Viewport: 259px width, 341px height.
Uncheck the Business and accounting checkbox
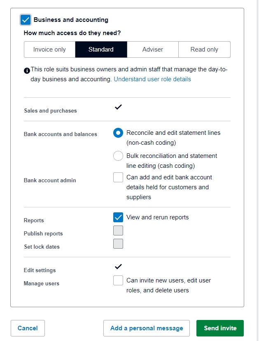pyautogui.click(x=26, y=20)
